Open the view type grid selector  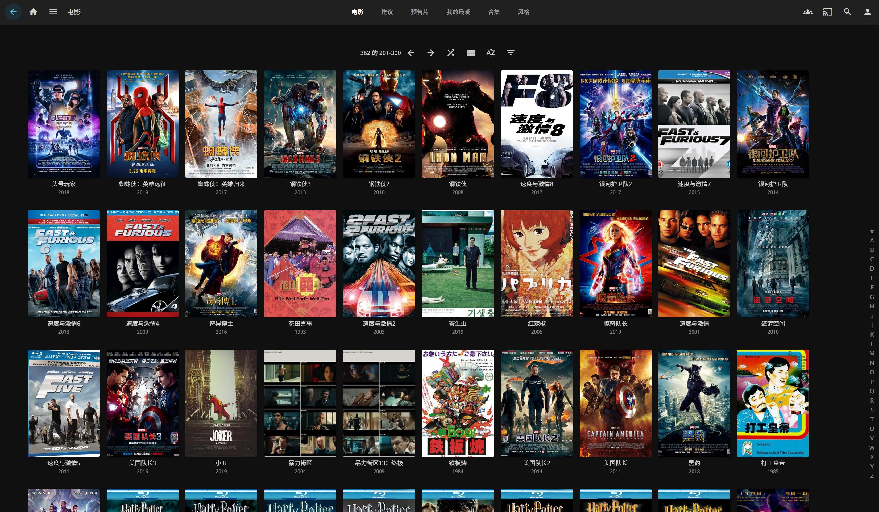[471, 53]
